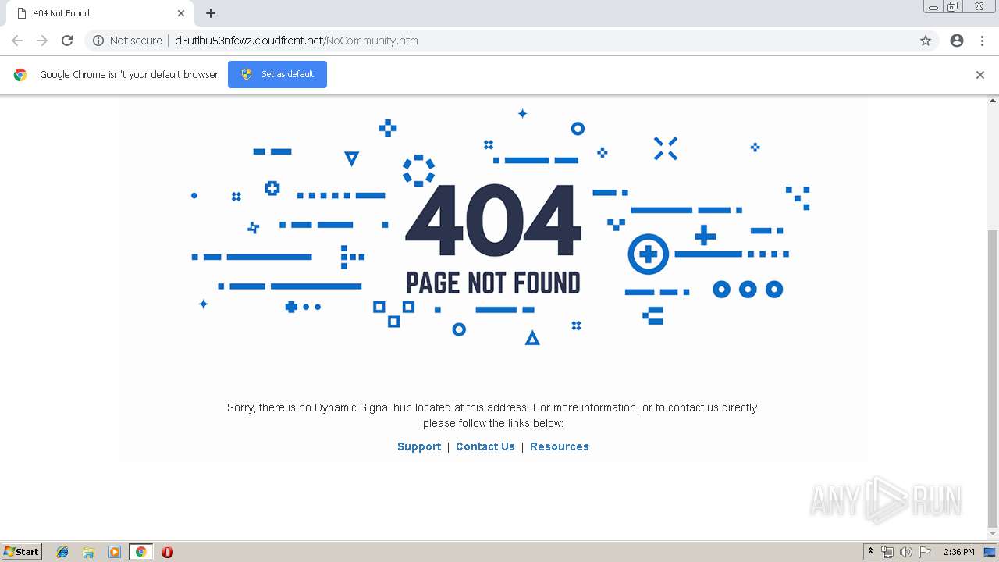Click the 2:36 PM system clock
The image size is (999, 562).
958,552
